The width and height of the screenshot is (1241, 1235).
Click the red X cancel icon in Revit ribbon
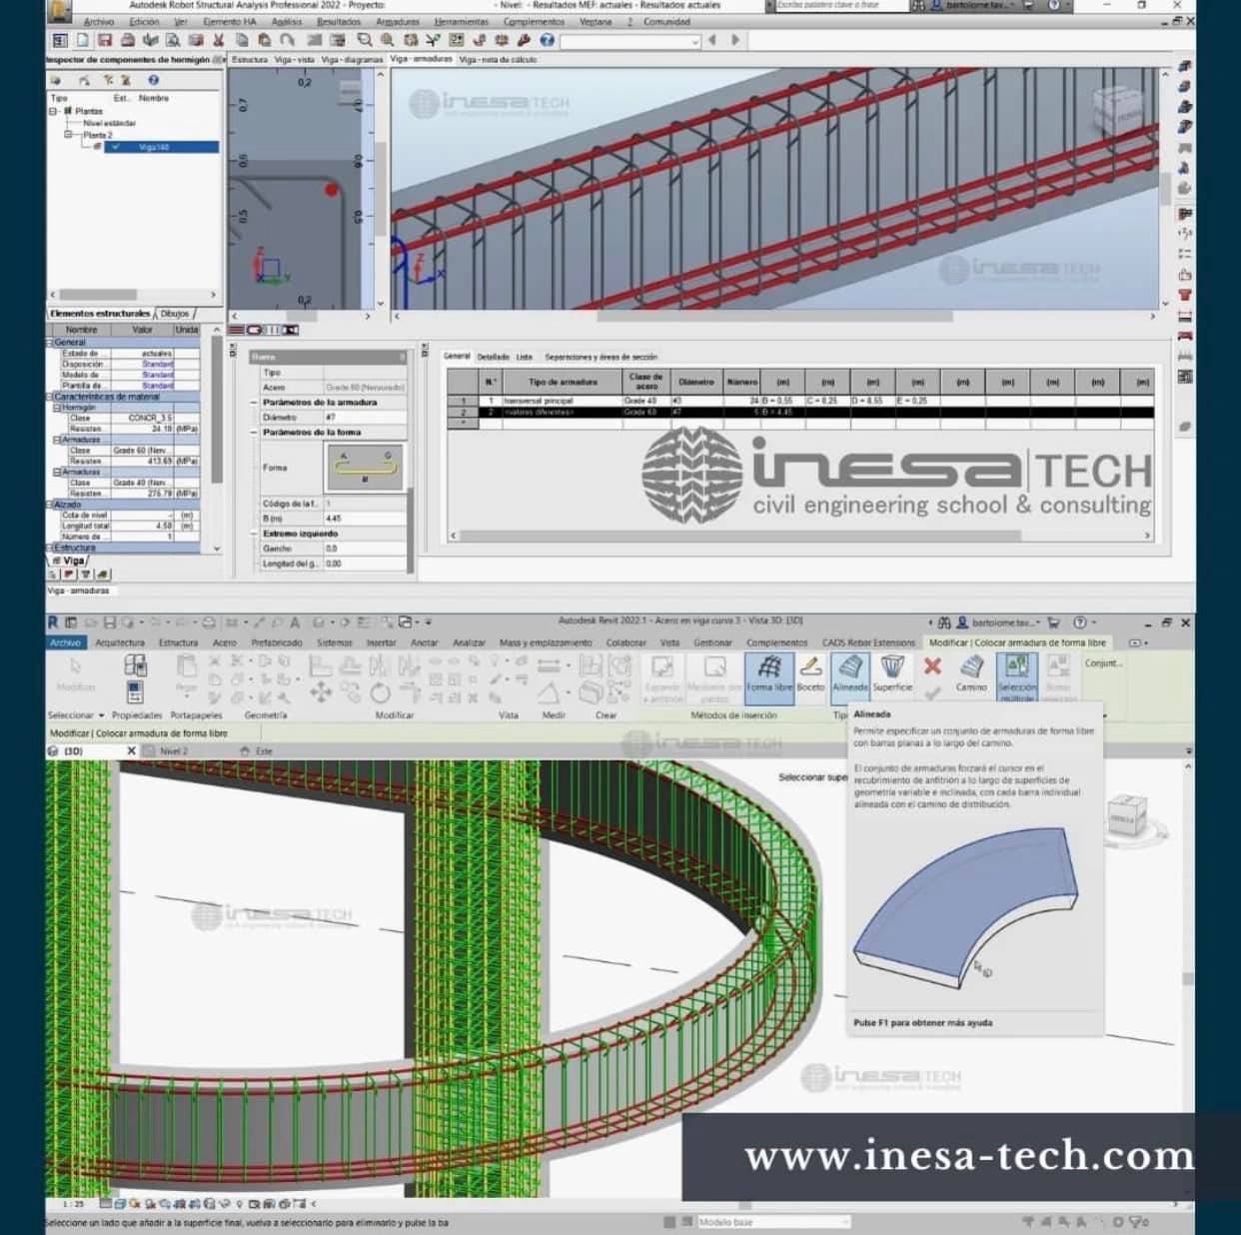(x=932, y=665)
